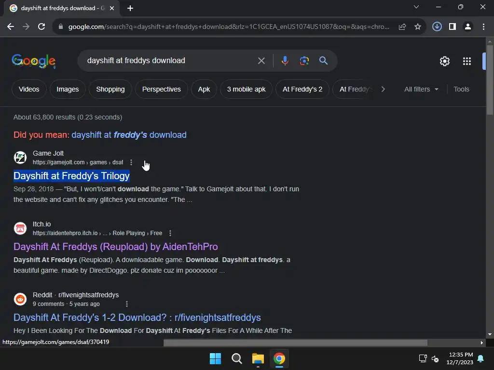Select the Images filter chip
The image size is (494, 370).
point(68,89)
